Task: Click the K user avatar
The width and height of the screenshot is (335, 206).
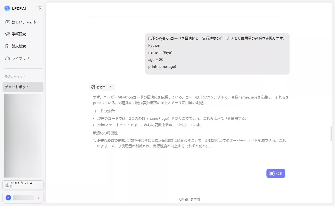Action: pos(8,197)
